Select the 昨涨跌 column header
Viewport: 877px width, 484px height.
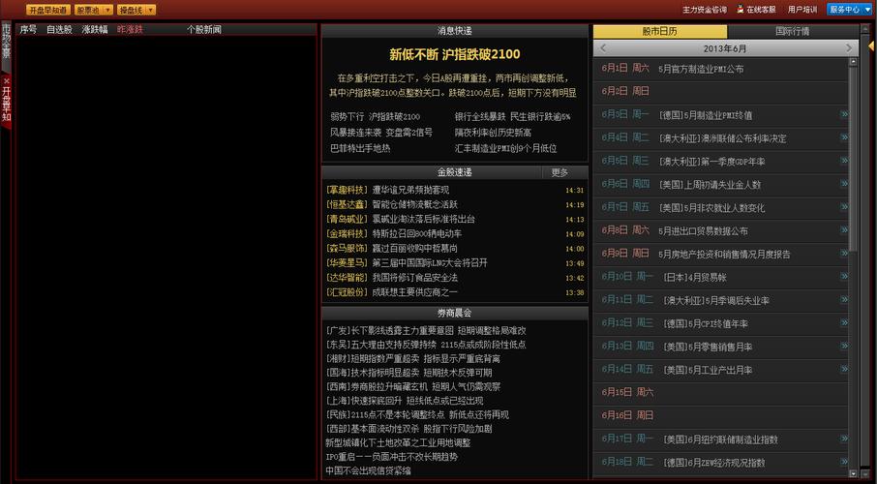130,29
